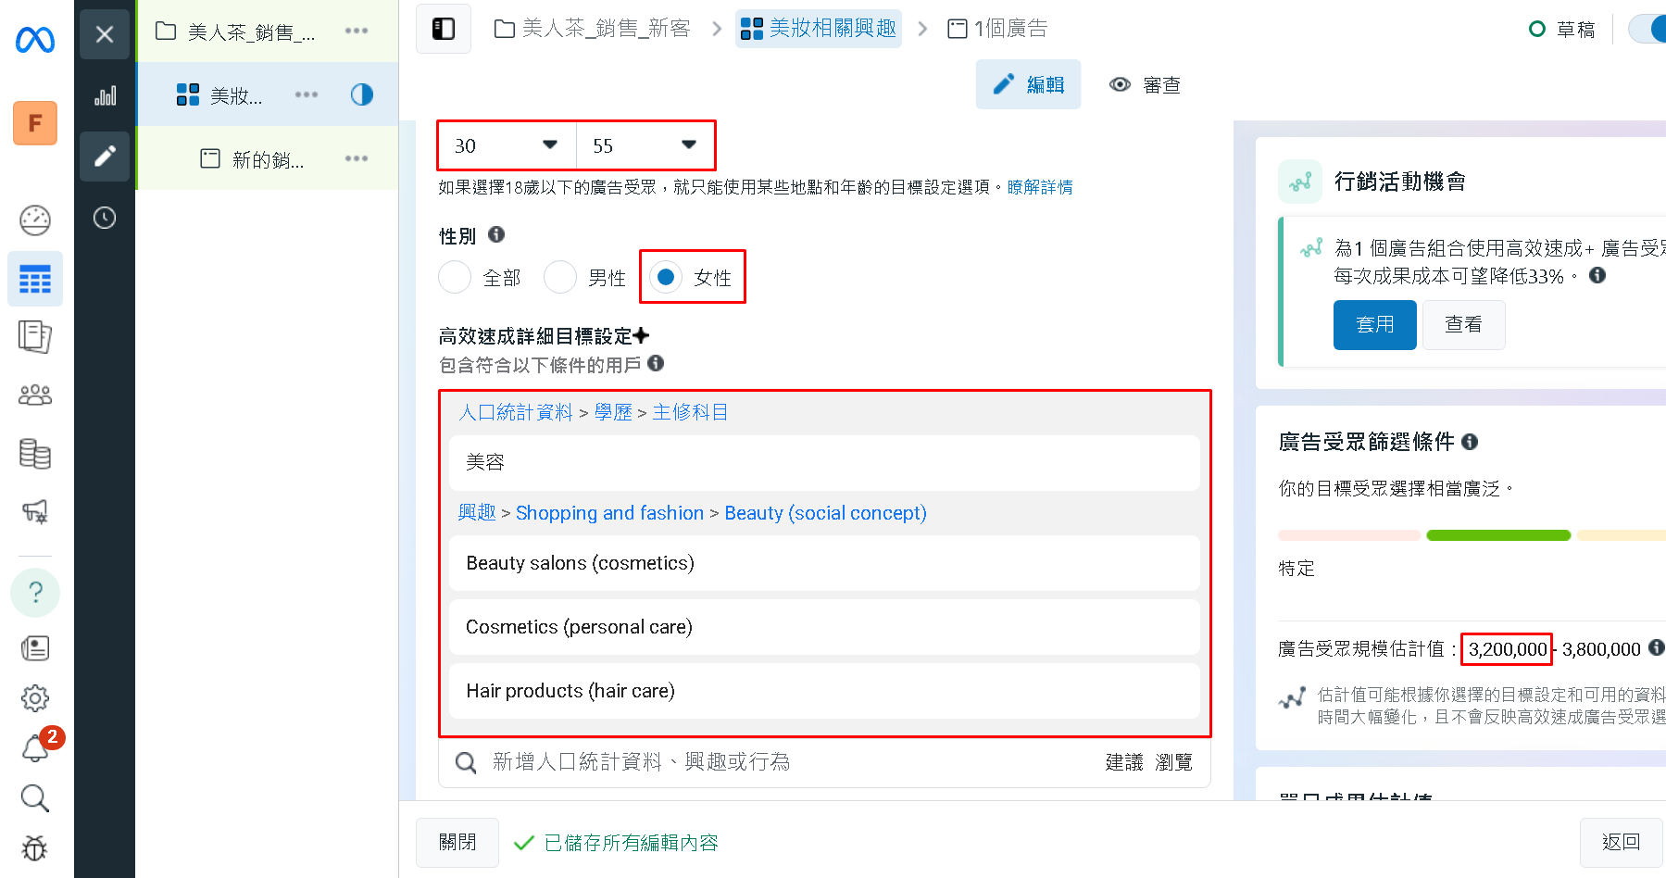The image size is (1666, 878).
Task: Toggle the side panel layout icon
Action: point(444,29)
